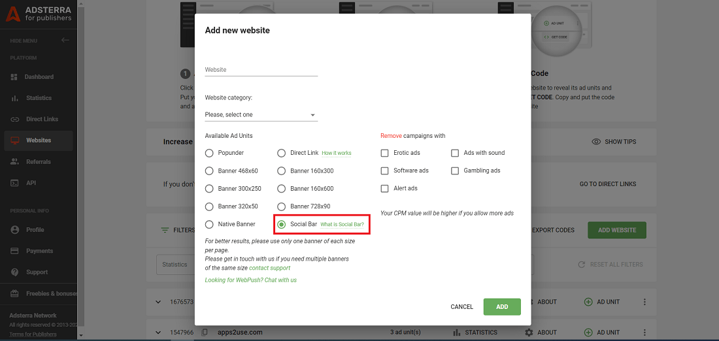The width and height of the screenshot is (719, 341).
Task: Click the apps2use.com website name
Action: point(241,333)
